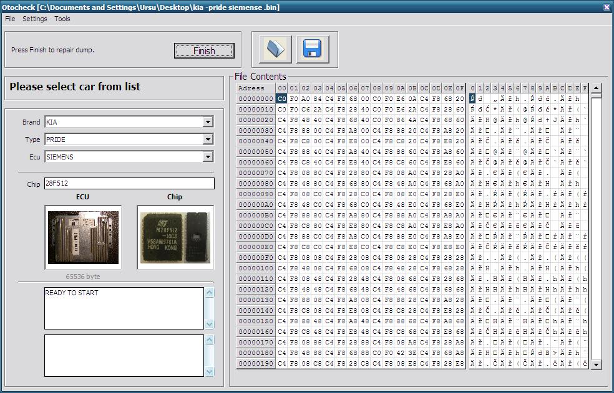Select address row 000000F0
Screen dimensions: 614x393
(256, 258)
